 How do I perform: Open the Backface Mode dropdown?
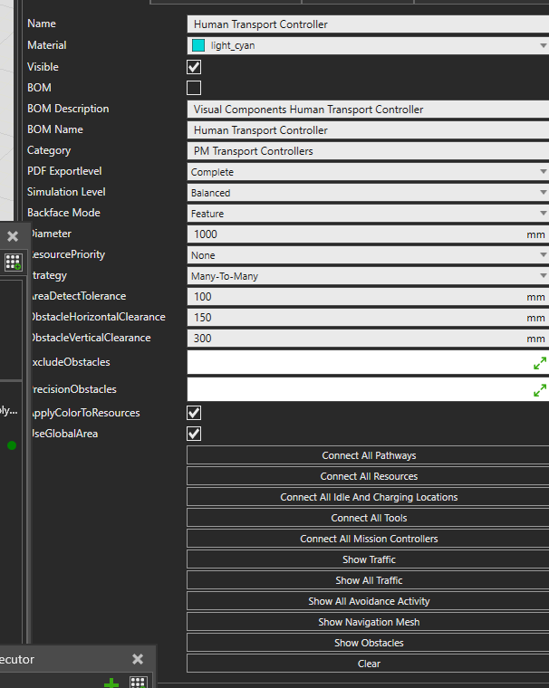point(368,214)
